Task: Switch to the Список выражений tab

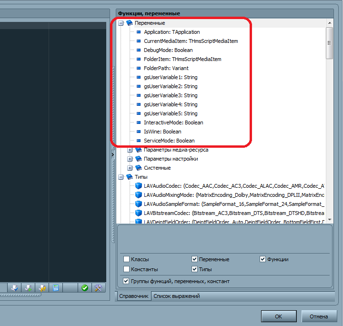Action: click(176, 296)
